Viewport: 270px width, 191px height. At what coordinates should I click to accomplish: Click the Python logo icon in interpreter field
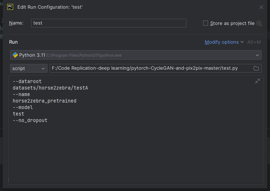(15, 55)
